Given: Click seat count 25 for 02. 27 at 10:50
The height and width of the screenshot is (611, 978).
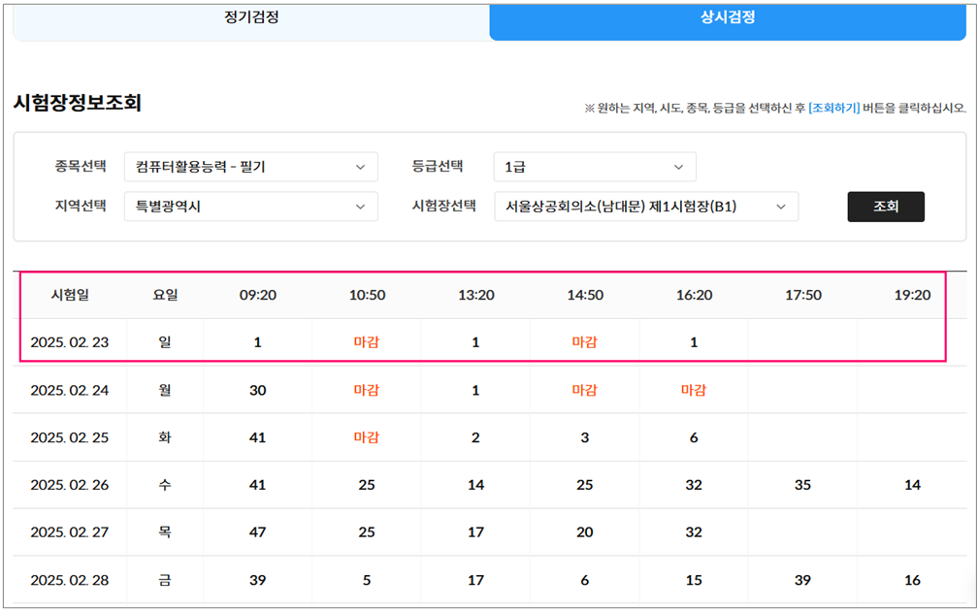Looking at the screenshot, I should [x=367, y=532].
